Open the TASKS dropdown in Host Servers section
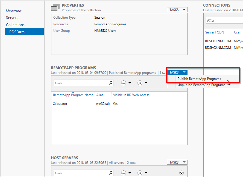The width and height of the screenshot is (243, 177). pos(177,162)
